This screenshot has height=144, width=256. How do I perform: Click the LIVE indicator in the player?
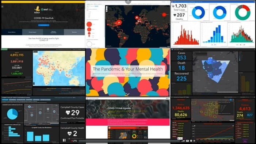74,141
